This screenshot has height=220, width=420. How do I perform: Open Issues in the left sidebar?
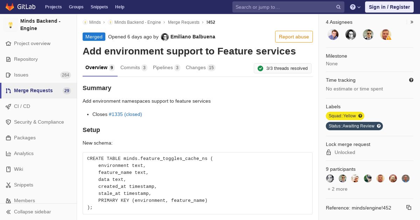[x=21, y=75]
